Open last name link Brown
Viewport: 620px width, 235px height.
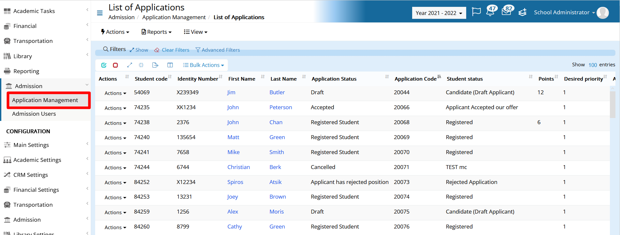click(x=278, y=197)
